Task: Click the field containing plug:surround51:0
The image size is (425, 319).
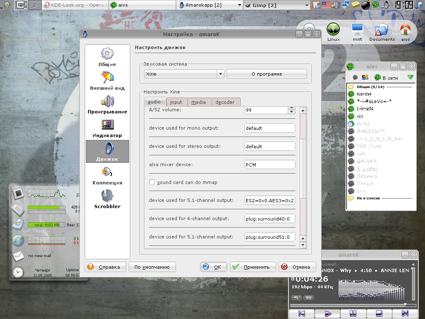Action: point(270,237)
